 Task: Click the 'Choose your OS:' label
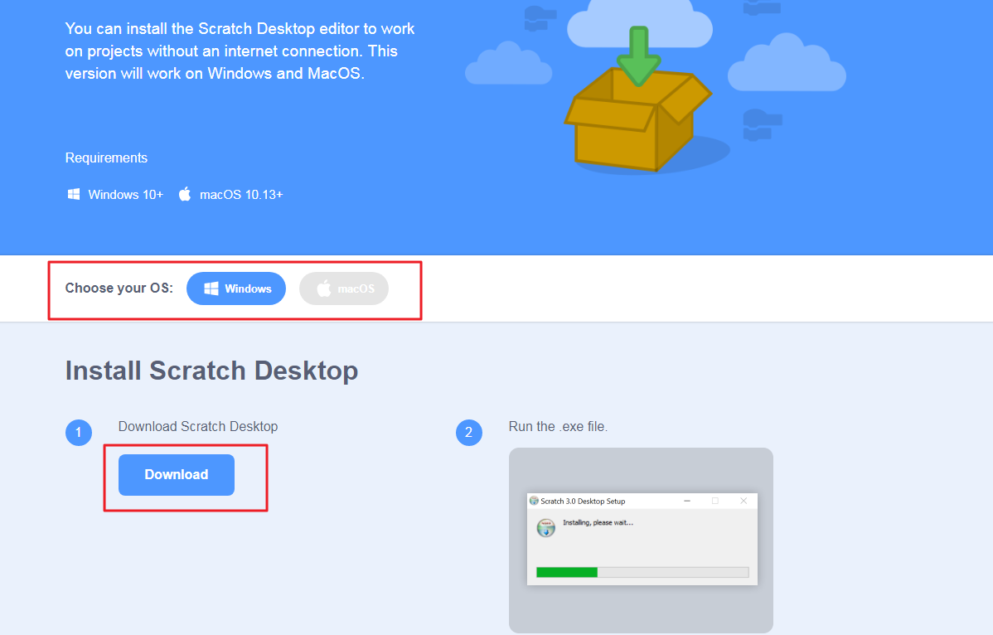119,288
